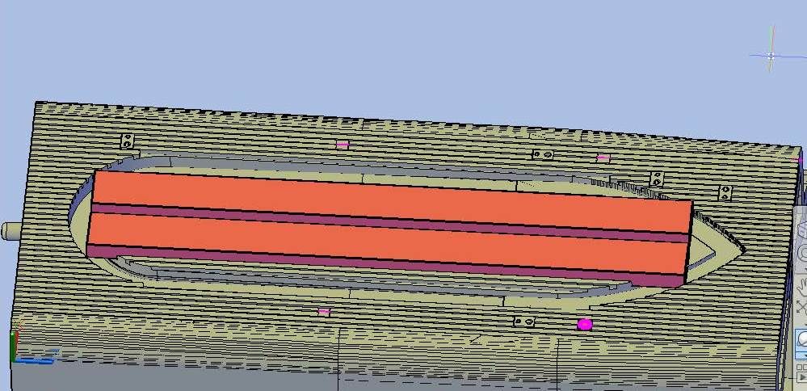Select the upper orange face of the block

pos(388,195)
